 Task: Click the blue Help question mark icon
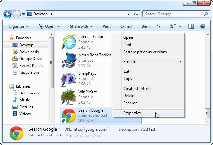point(203,26)
